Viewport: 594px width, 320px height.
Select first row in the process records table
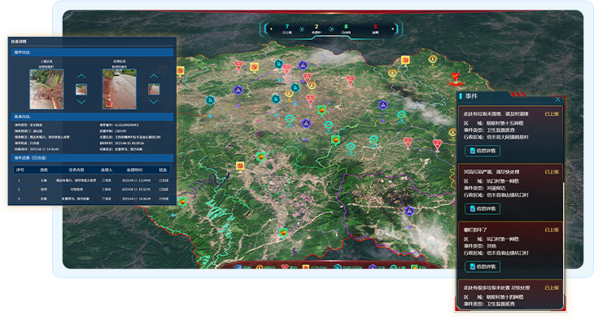click(x=92, y=181)
